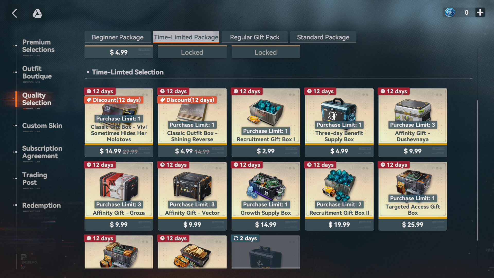
Task: Switch to the Beginner Package tab
Action: 118,37
